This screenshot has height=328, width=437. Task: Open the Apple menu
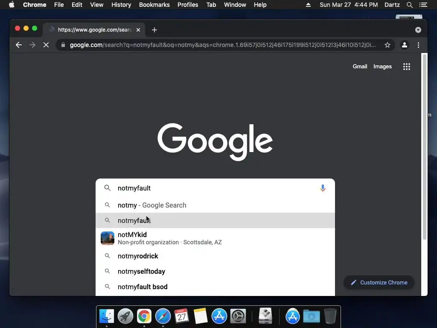12,5
